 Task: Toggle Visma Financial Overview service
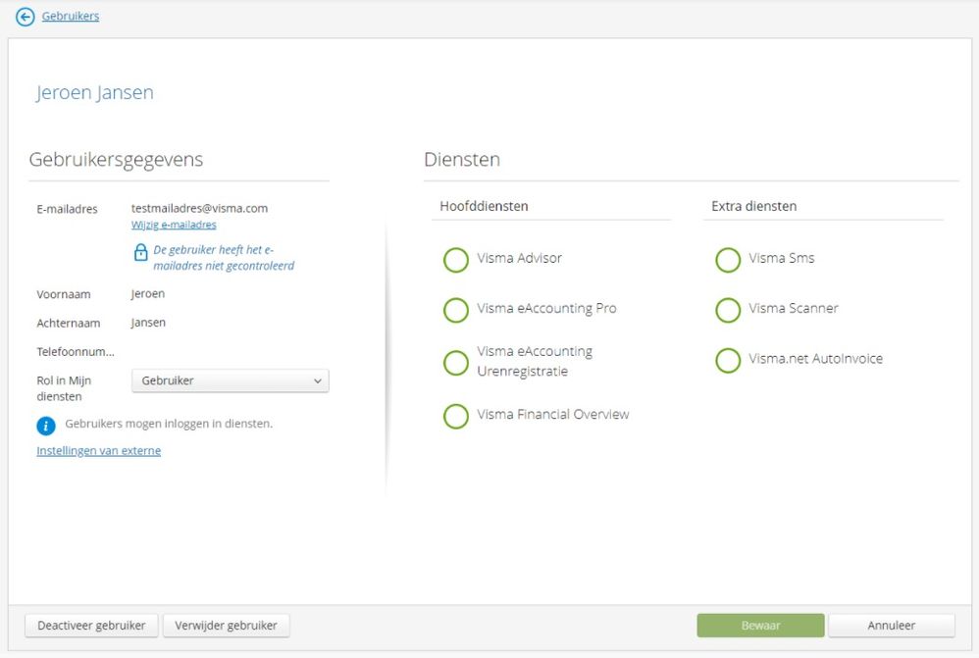tap(456, 416)
